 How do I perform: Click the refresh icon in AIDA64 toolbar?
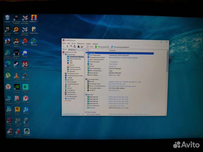coord(75,46)
